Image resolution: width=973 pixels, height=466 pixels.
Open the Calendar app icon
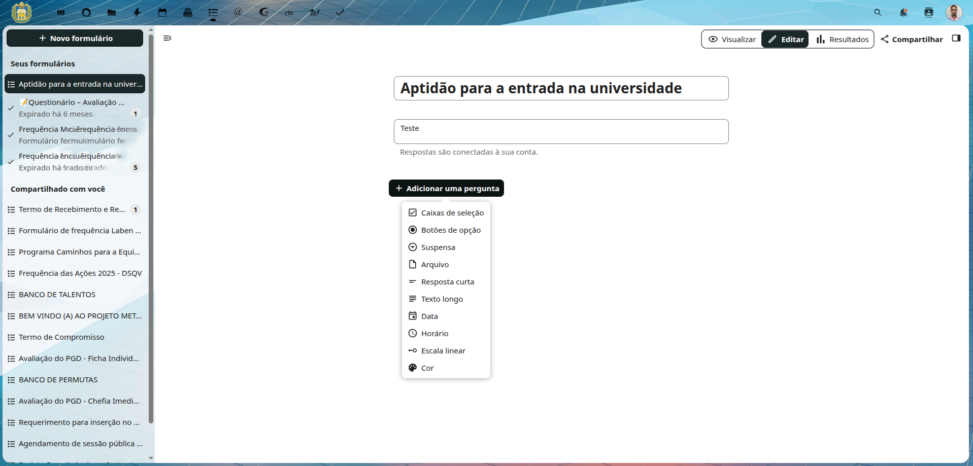[162, 13]
